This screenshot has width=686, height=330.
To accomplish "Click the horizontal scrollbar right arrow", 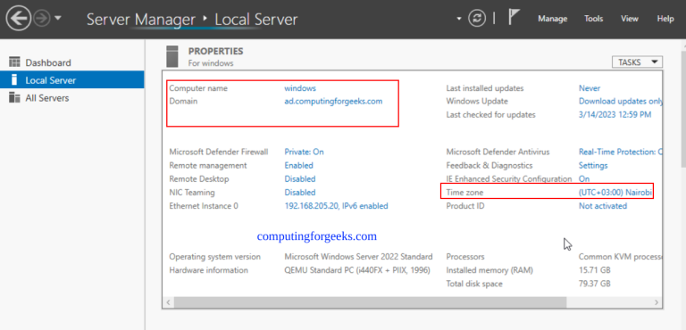I will [x=656, y=302].
